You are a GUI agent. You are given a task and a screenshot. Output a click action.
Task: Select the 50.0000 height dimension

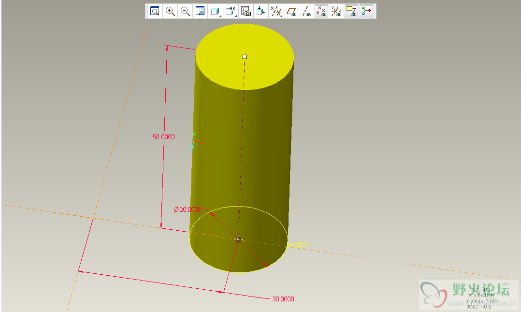point(163,137)
